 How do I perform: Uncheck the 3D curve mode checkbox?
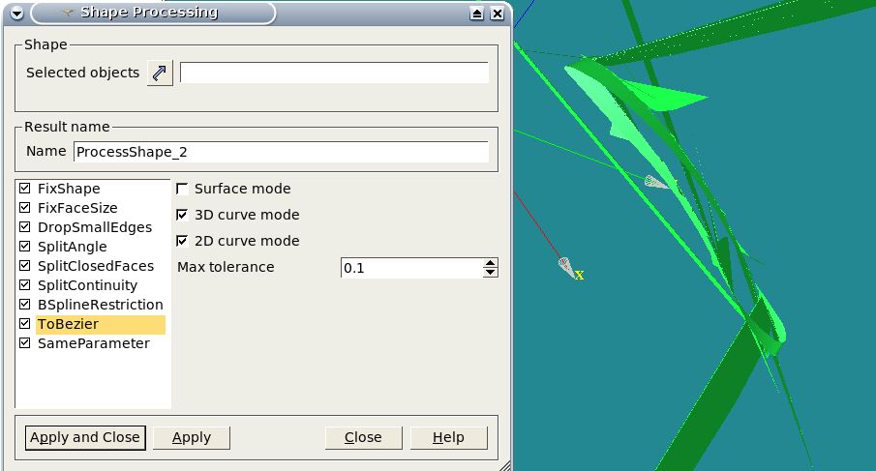183,215
